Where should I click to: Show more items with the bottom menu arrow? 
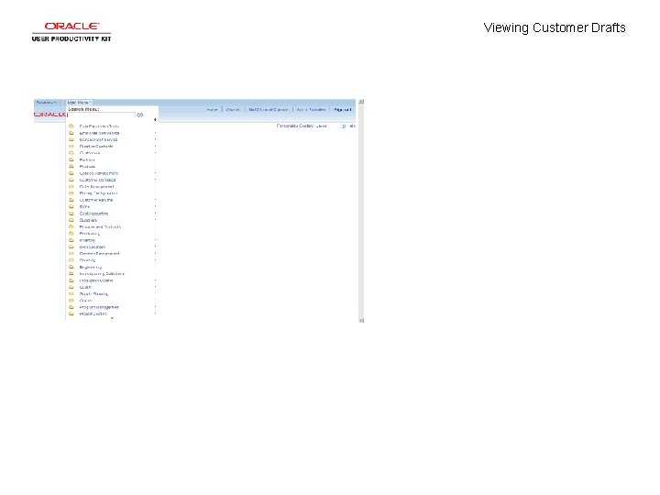coord(112,319)
